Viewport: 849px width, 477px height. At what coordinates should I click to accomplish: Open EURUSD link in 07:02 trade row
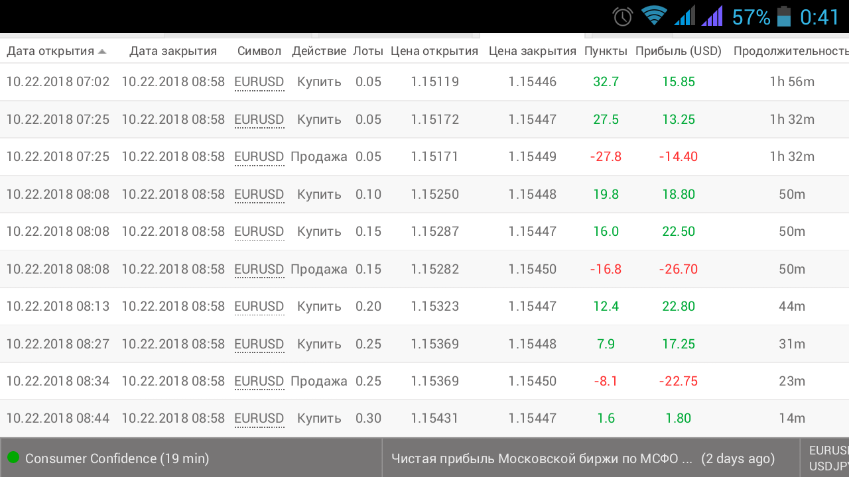coord(259,82)
